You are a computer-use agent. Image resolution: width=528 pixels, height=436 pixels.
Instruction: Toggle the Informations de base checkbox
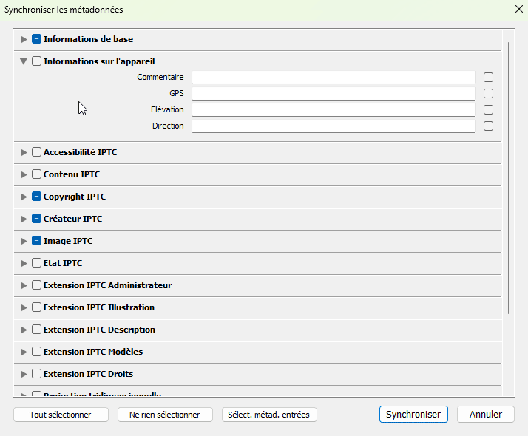[x=36, y=39]
